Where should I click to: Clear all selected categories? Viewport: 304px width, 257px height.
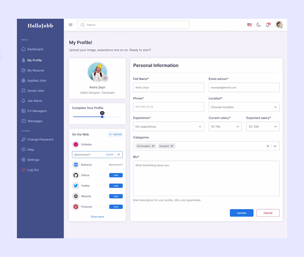[268, 146]
